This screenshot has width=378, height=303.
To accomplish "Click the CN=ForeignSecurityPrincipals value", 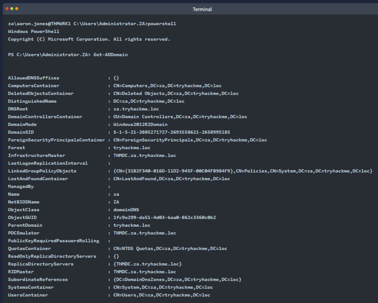I will [x=190, y=140].
